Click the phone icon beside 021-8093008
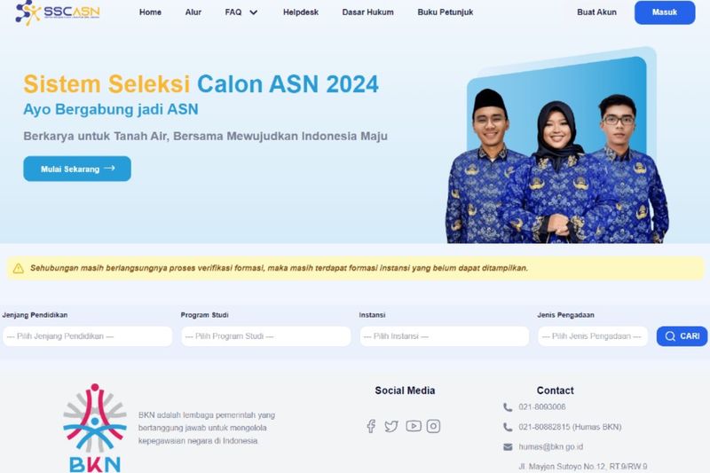 tap(508, 407)
